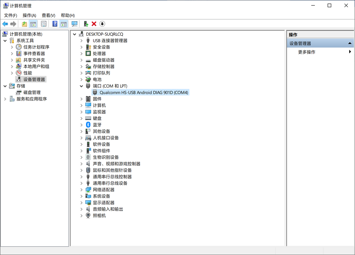Select the 软件组件 row
The height and width of the screenshot is (255, 355).
tap(101, 151)
